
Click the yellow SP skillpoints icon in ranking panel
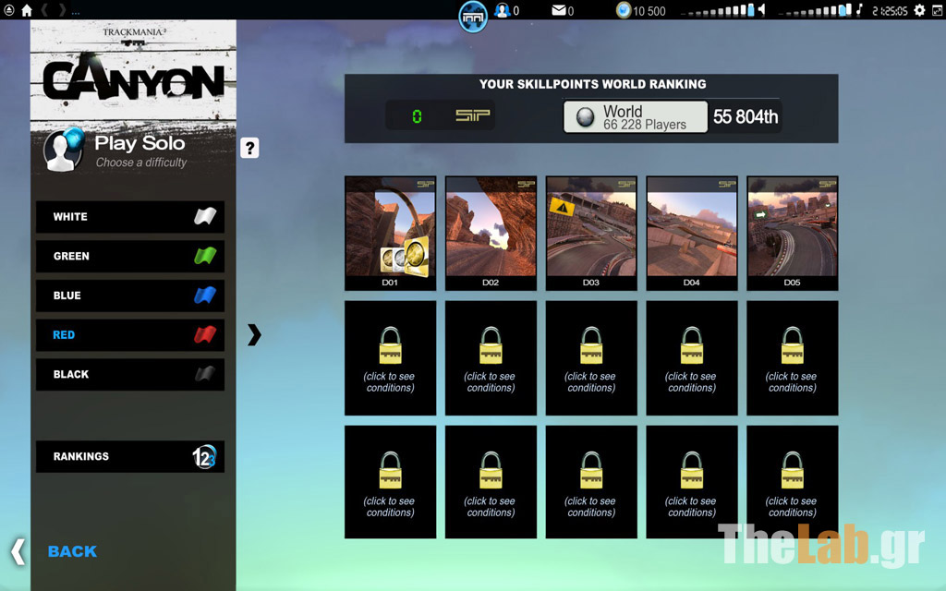pyautogui.click(x=472, y=115)
